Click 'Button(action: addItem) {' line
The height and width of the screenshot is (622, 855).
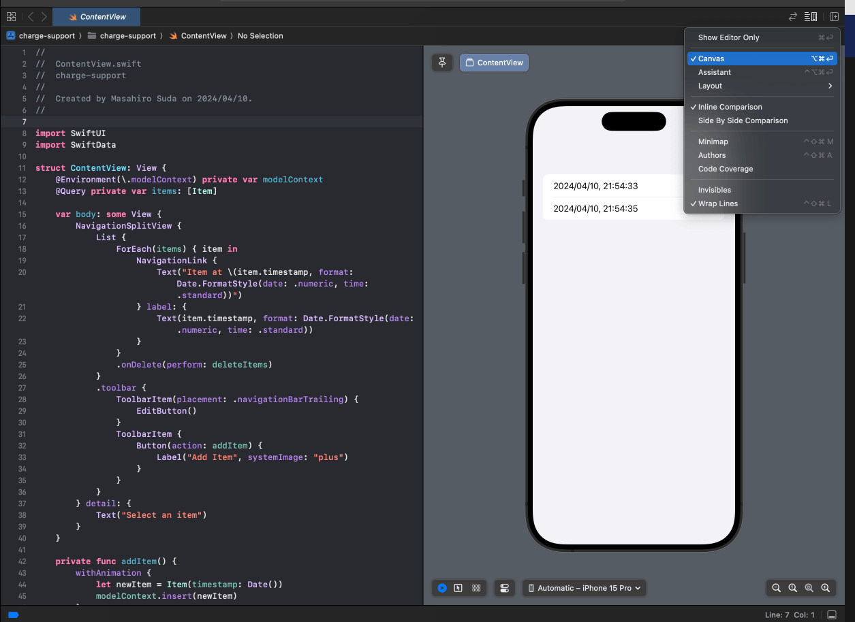point(199,446)
